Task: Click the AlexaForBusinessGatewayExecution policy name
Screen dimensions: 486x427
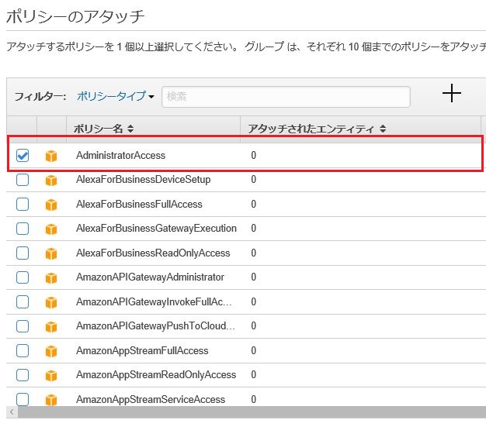Action: (156, 229)
